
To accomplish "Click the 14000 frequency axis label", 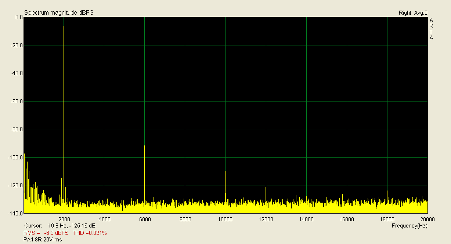I will tap(306, 219).
